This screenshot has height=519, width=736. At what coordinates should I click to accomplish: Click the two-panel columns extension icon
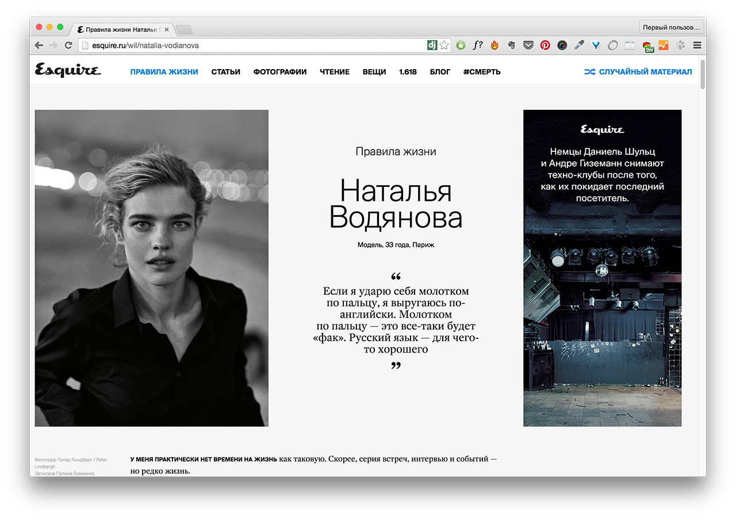pos(630,45)
